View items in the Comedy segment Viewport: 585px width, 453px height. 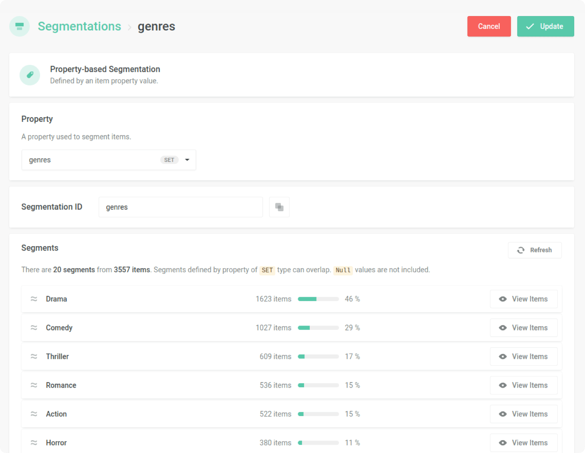click(523, 328)
